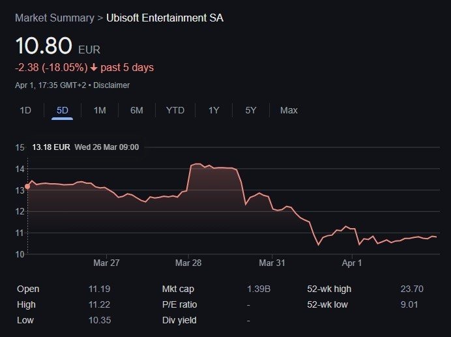Click the Open label in stats
Image resolution: width=451 pixels, height=337 pixels.
28,289
